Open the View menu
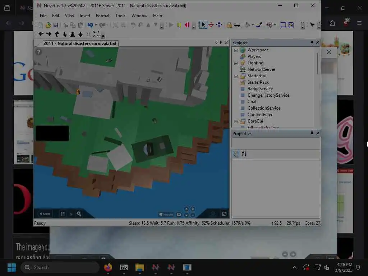The height and width of the screenshot is (276, 368). click(69, 16)
